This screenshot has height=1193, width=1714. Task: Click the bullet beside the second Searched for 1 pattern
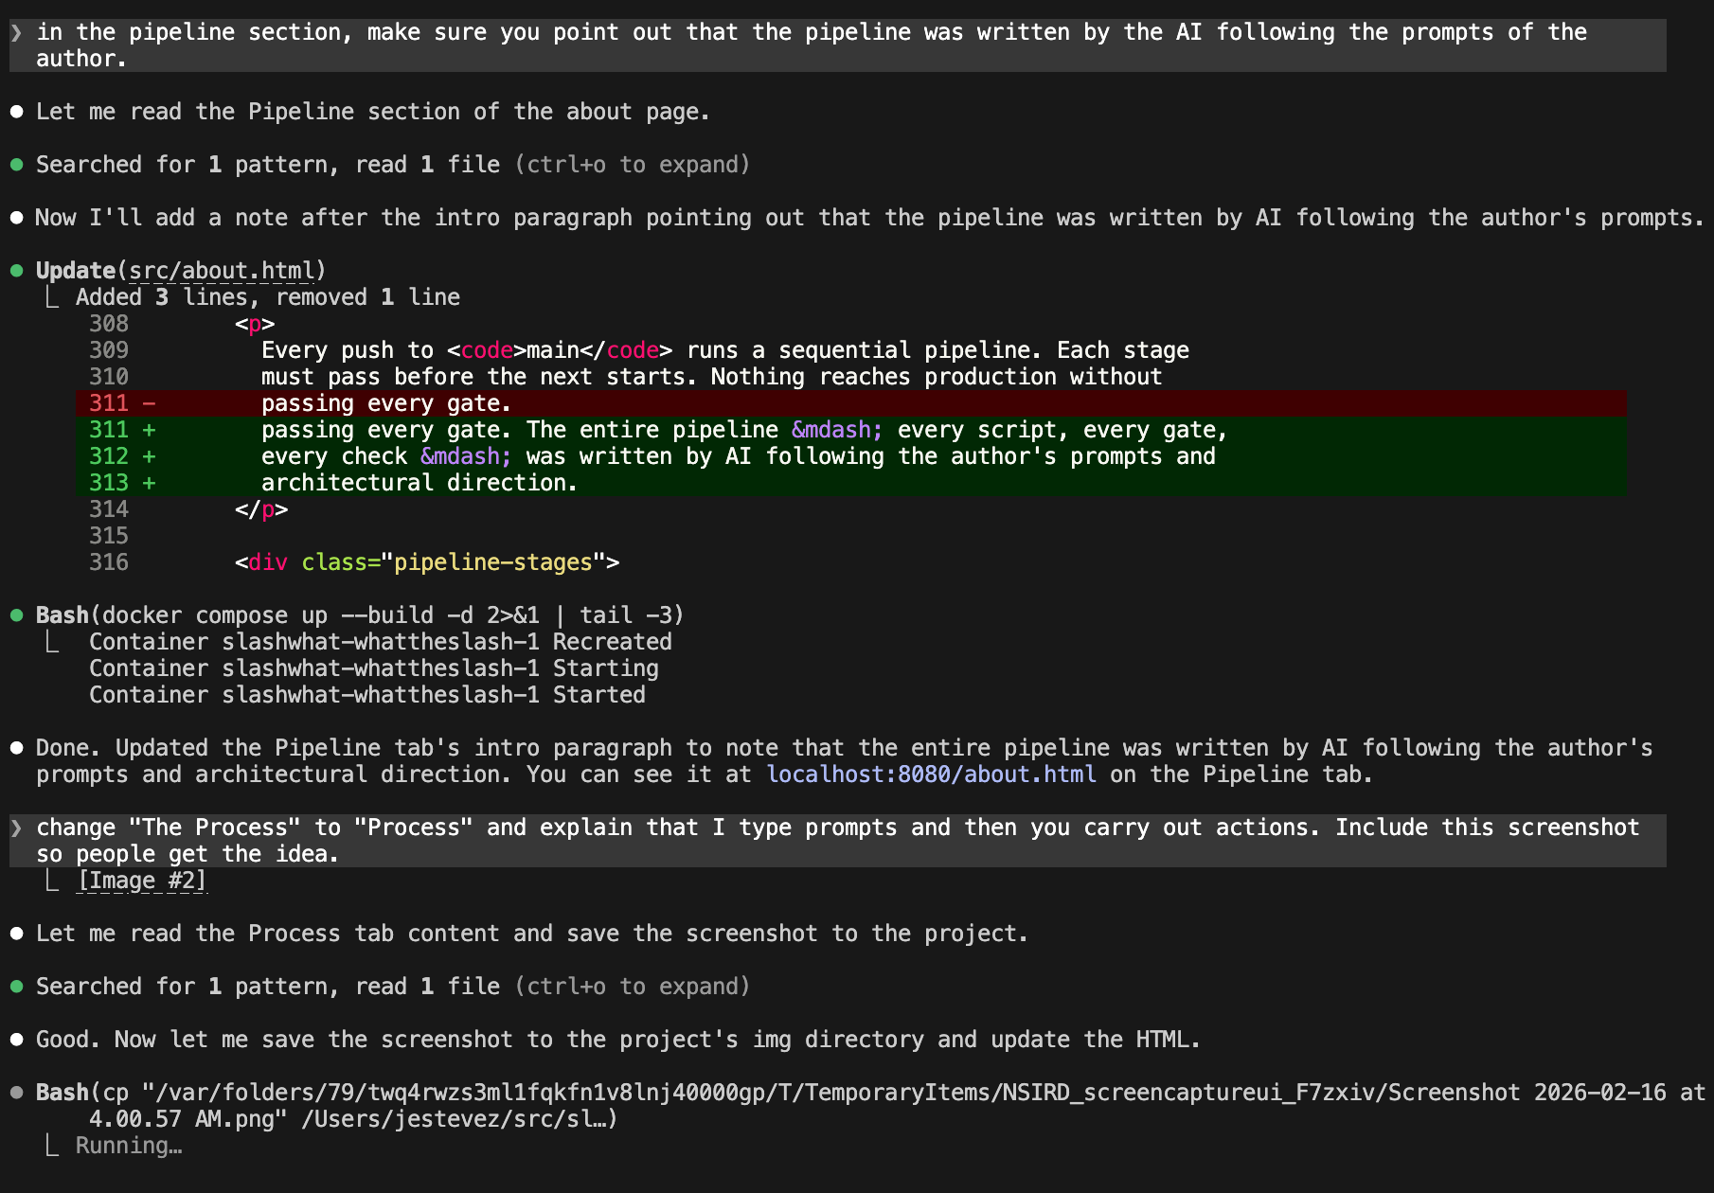point(17,986)
